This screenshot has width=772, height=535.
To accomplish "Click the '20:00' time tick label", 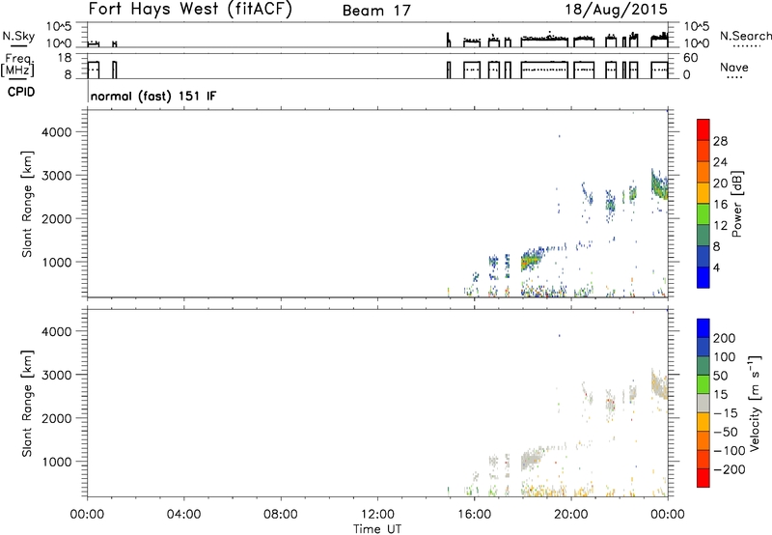I will [570, 515].
